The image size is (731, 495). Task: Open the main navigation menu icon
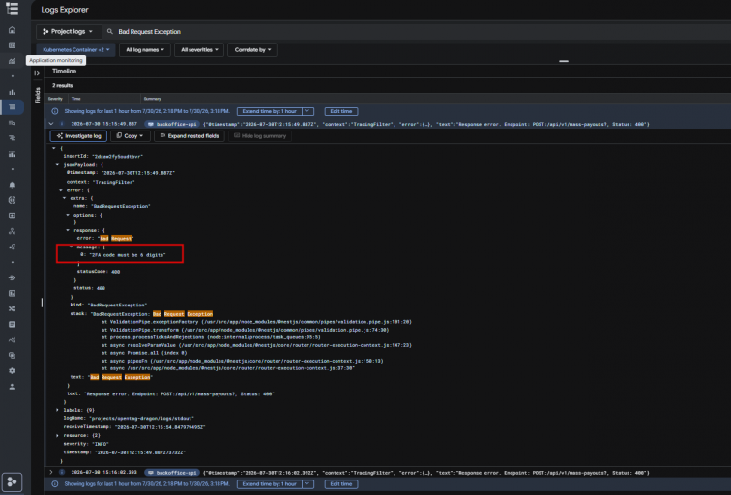(13, 9)
